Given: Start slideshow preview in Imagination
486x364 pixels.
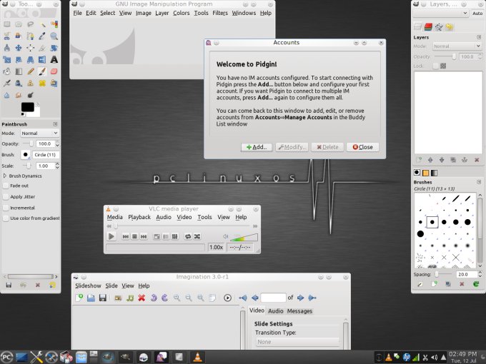Looking at the screenshot, I should click(227, 298).
